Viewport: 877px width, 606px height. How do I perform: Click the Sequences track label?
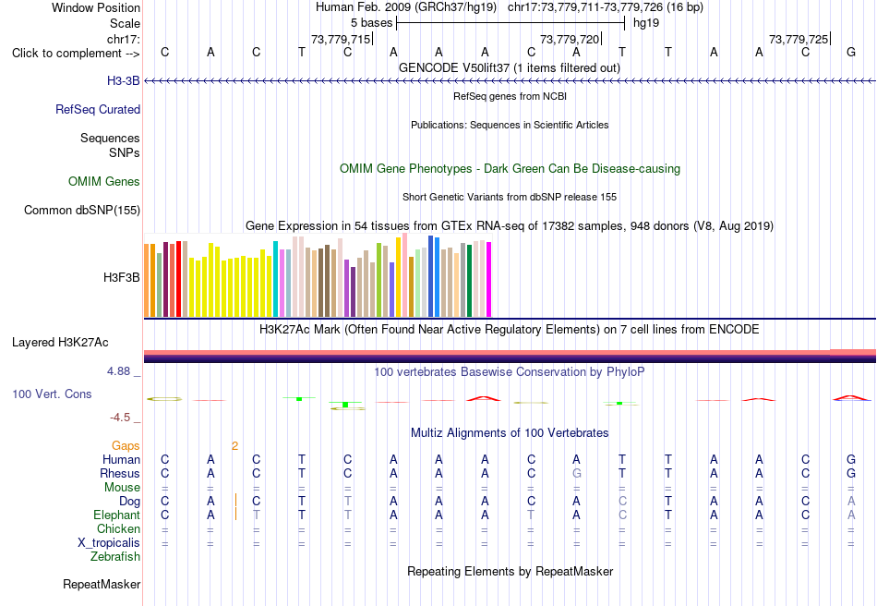point(110,138)
